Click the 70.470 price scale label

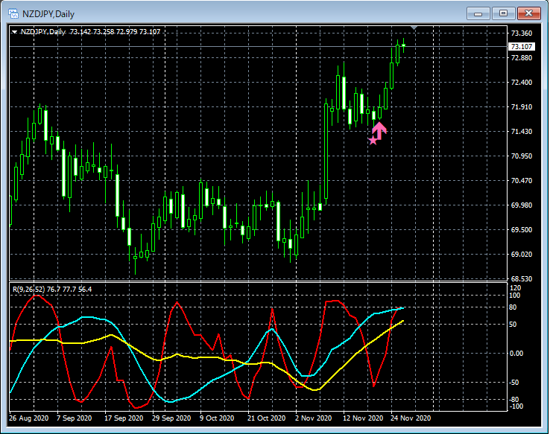pos(521,181)
